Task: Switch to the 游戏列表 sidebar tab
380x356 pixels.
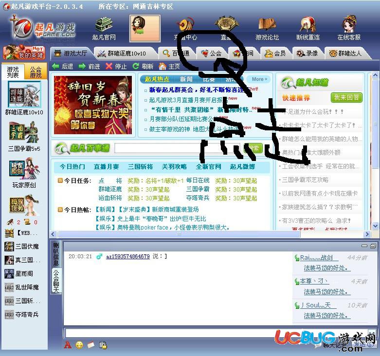Action: [x=13, y=72]
